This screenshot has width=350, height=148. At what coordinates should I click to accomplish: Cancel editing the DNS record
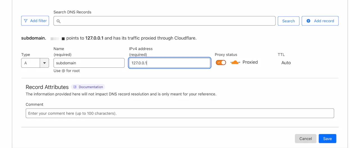pyautogui.click(x=306, y=138)
